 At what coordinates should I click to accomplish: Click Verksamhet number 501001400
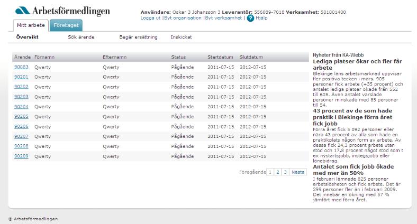[333, 12]
